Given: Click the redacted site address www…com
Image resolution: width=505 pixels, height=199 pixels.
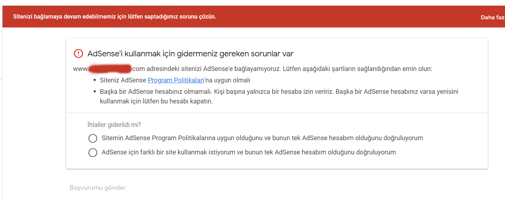Looking at the screenshot, I should (109, 69).
